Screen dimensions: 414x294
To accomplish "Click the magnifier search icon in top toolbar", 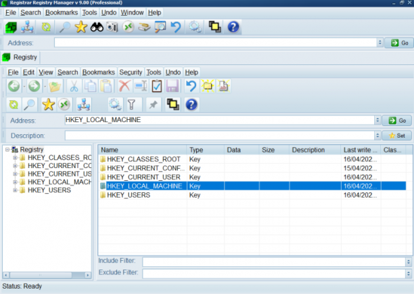I will tap(65, 27).
